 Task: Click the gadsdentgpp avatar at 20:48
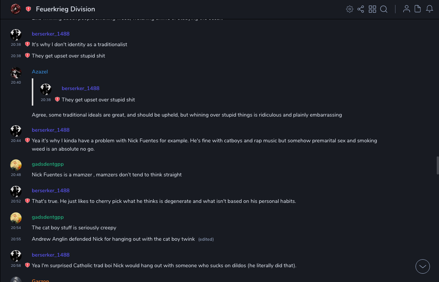pos(16,165)
